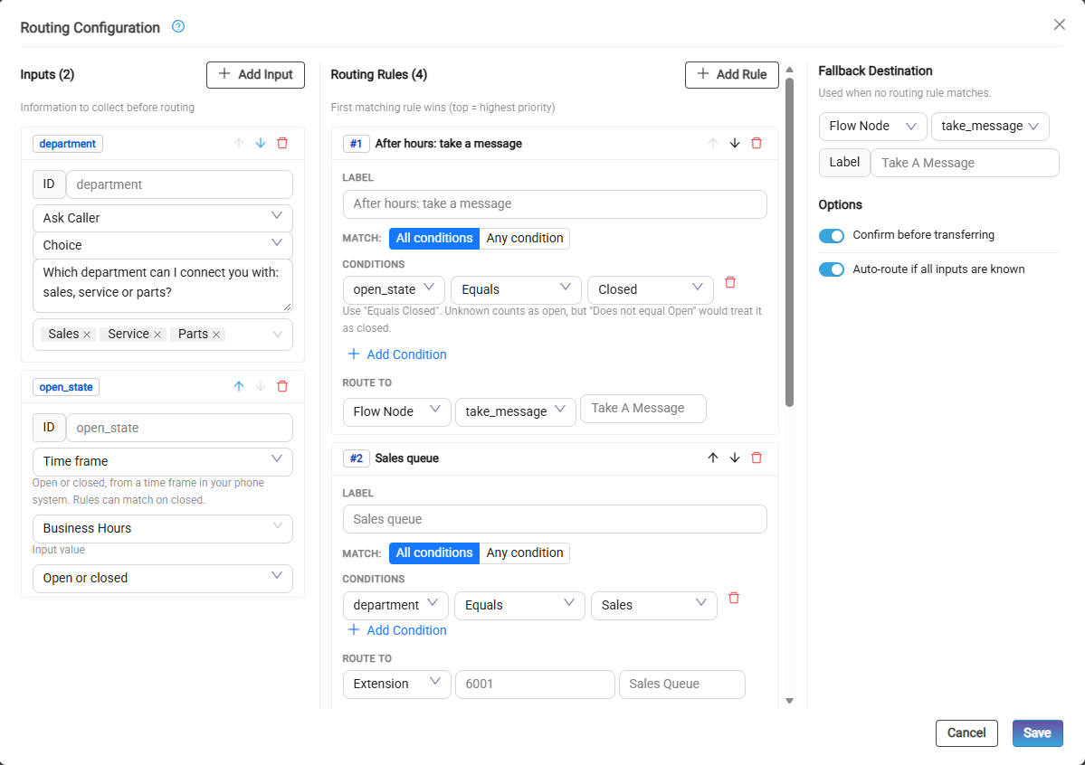The image size is (1085, 765).
Task: Select Any condition for Sales queue rule
Action: point(525,552)
